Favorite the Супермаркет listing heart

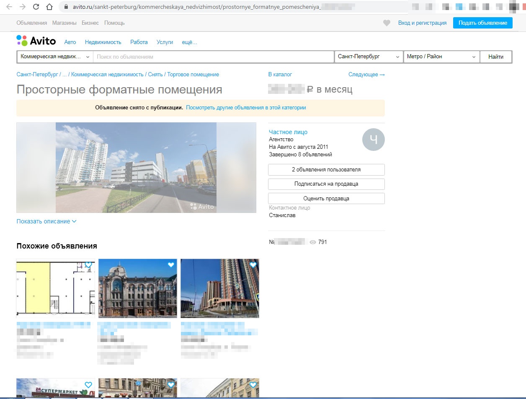(x=88, y=385)
